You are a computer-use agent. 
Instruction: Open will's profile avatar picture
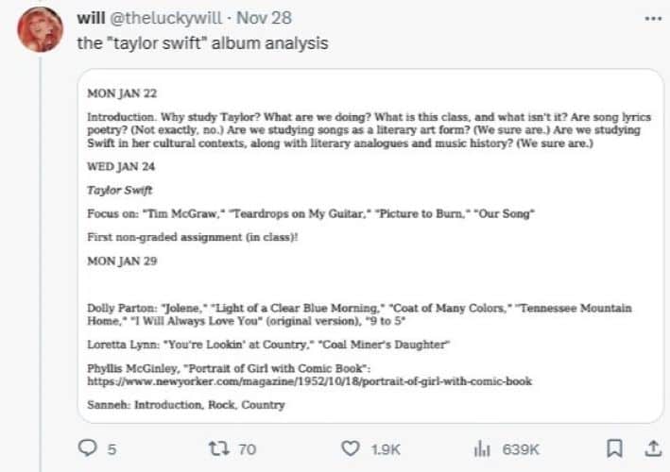41,30
